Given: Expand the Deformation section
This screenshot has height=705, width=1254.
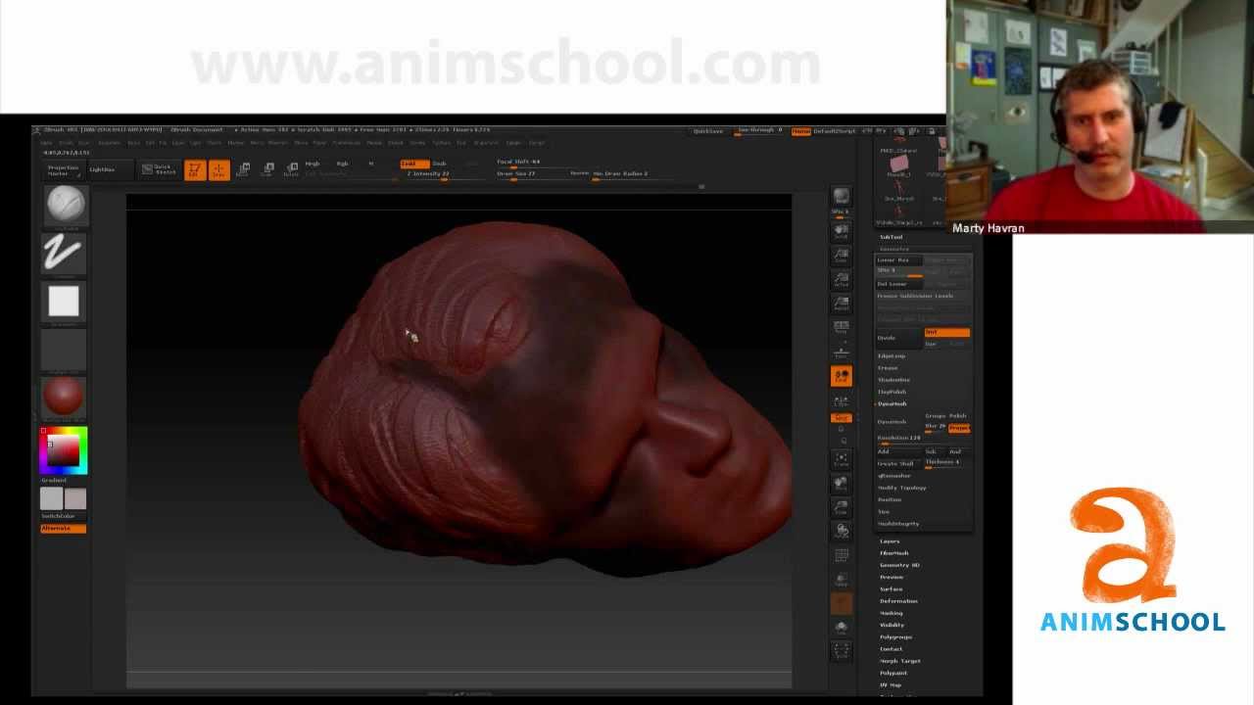Looking at the screenshot, I should [x=898, y=601].
